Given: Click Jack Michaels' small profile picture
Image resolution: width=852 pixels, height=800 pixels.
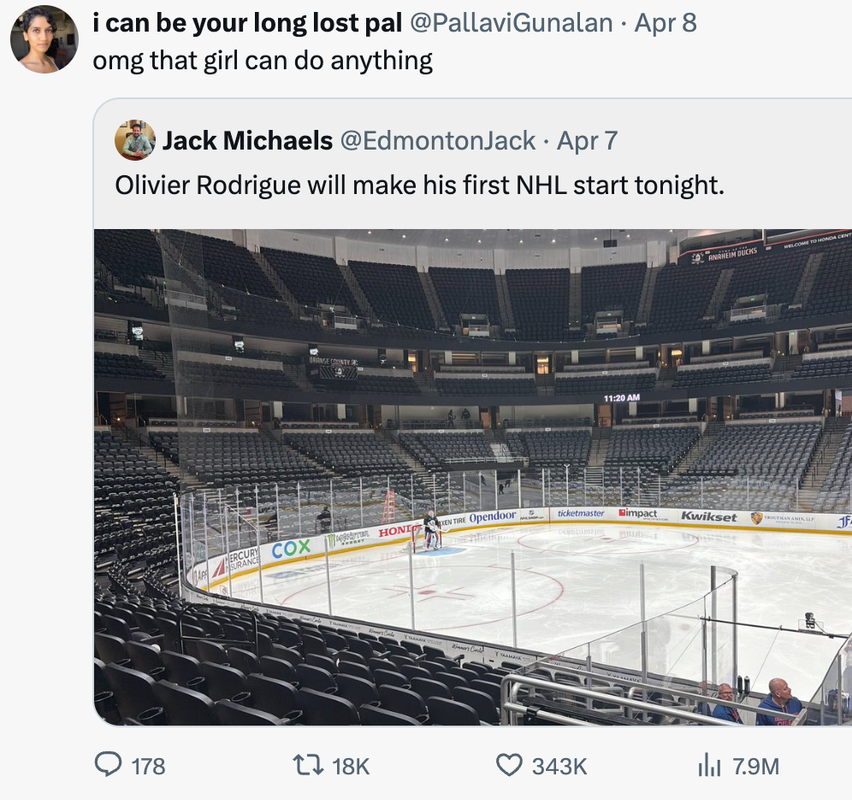Looking at the screenshot, I should (135, 140).
